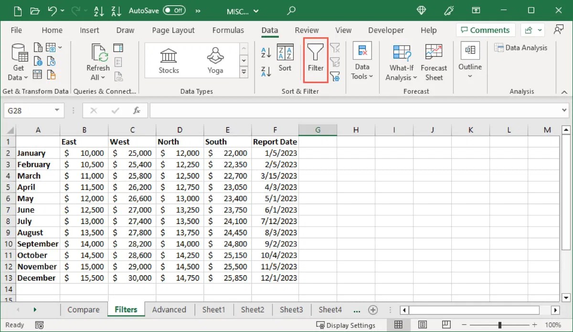
Task: Open the title bar Search magnifier
Action: (x=291, y=10)
